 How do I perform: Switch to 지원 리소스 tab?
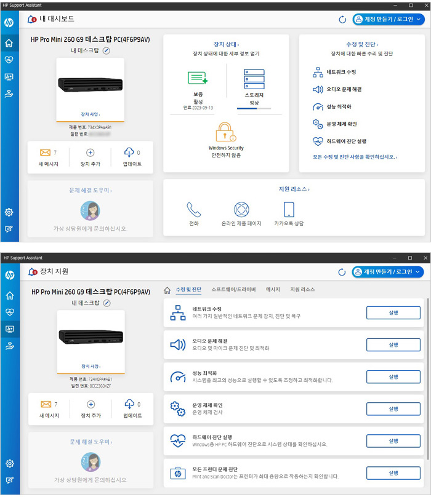[302, 290]
